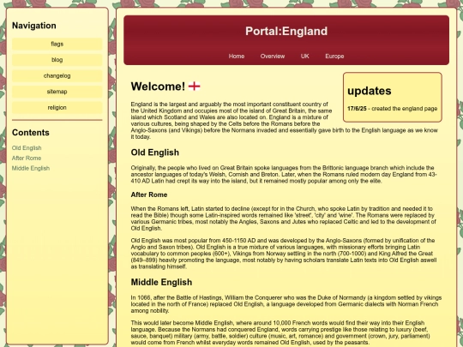Select Europe in the header menu
The image size is (463, 347).
pyautogui.click(x=334, y=56)
